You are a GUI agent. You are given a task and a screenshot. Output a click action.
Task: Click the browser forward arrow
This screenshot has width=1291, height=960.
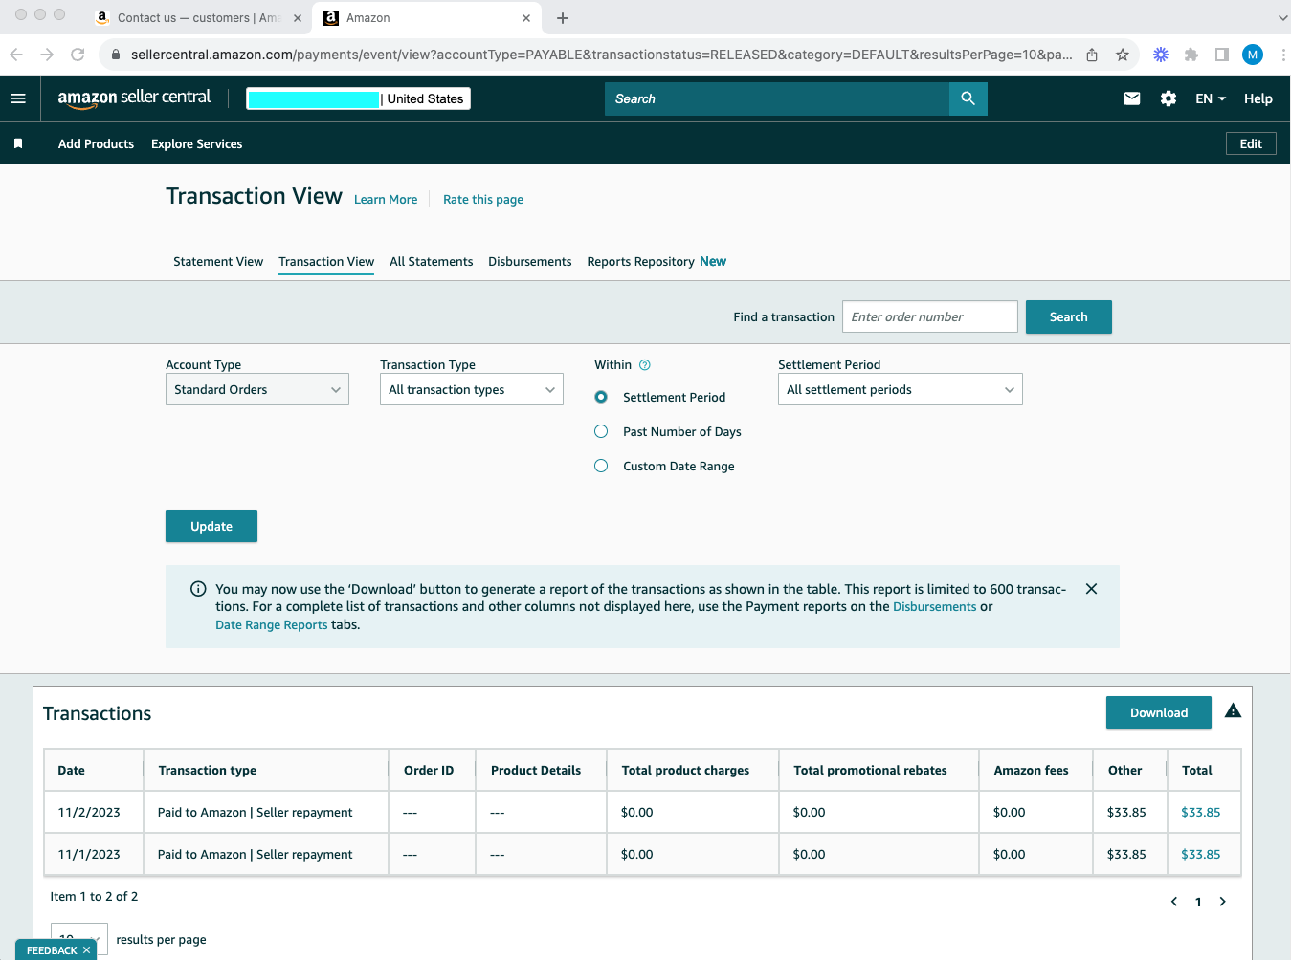(x=47, y=55)
